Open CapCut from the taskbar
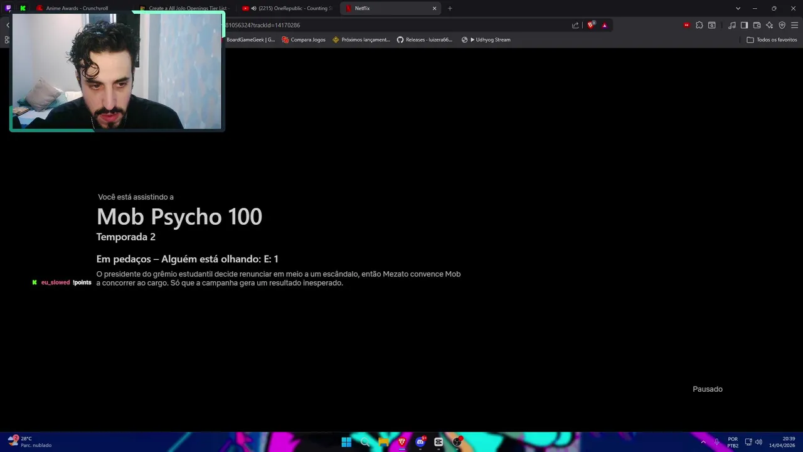The height and width of the screenshot is (452, 803). click(x=439, y=442)
